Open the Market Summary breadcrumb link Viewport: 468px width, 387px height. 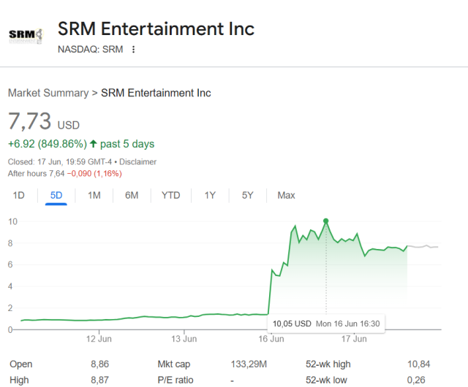tap(48, 93)
